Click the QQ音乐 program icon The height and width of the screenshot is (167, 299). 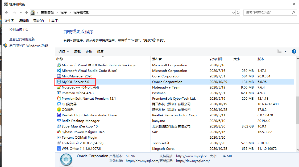[x=59, y=109]
